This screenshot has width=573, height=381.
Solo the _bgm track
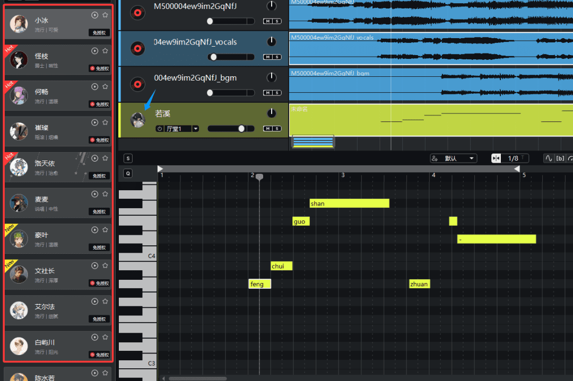277,93
